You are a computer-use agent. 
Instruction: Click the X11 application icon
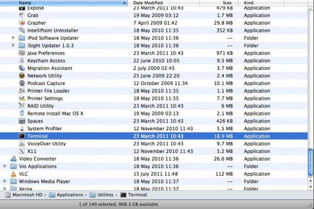[21, 151]
